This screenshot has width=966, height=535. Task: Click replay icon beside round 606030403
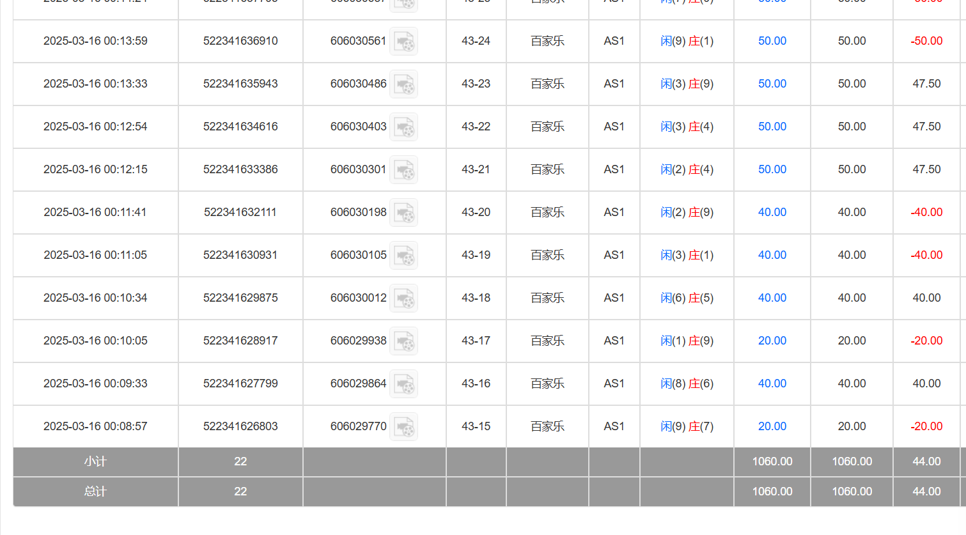(x=403, y=127)
